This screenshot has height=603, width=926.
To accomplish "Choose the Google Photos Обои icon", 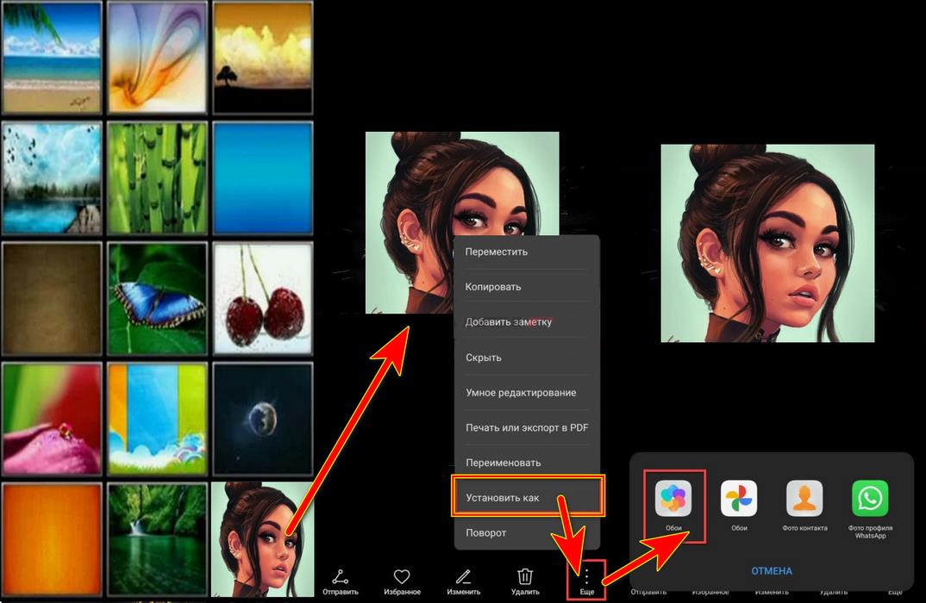I will click(x=739, y=498).
